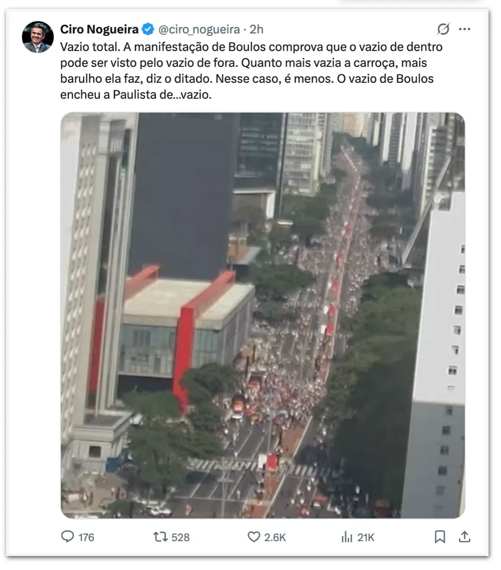The width and height of the screenshot is (501, 570).
Task: Click the 176 replies count
Action: pyautogui.click(x=86, y=537)
